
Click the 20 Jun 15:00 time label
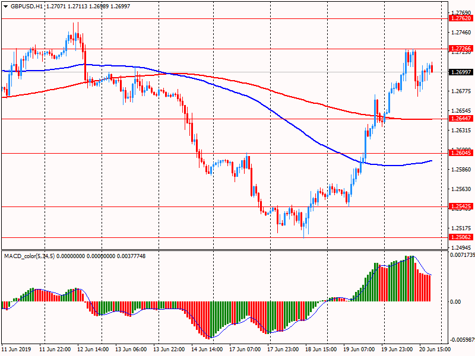[435, 349]
